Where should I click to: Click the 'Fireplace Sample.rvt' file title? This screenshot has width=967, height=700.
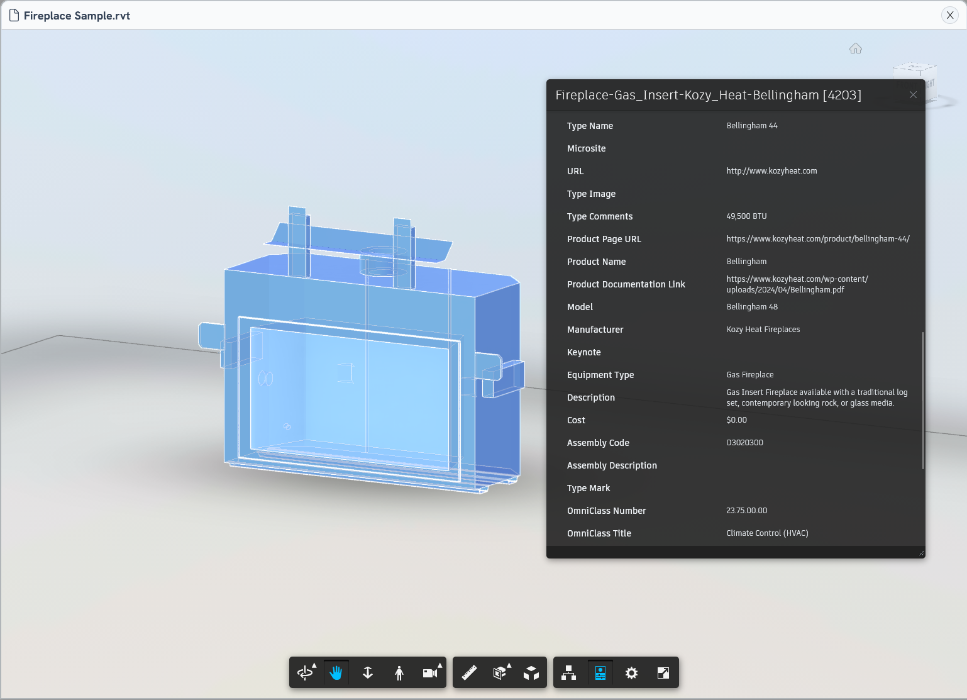tap(77, 16)
